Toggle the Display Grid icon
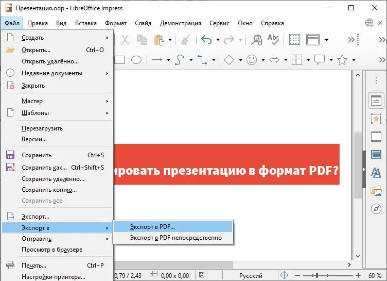This screenshot has width=387, height=281. click(x=294, y=40)
